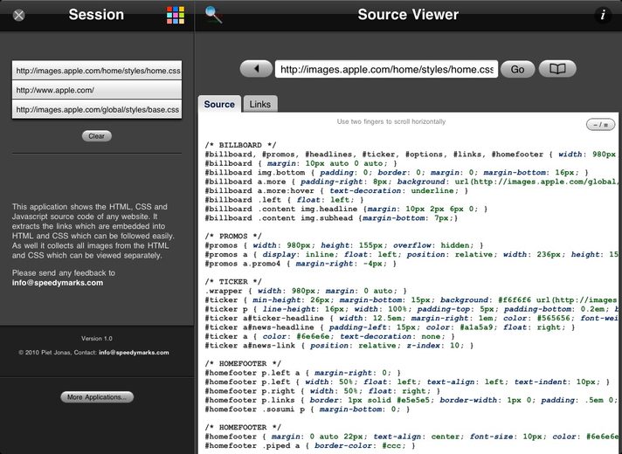Select home.css entry in session list
The width and height of the screenshot is (622, 454).
pyautogui.click(x=97, y=71)
